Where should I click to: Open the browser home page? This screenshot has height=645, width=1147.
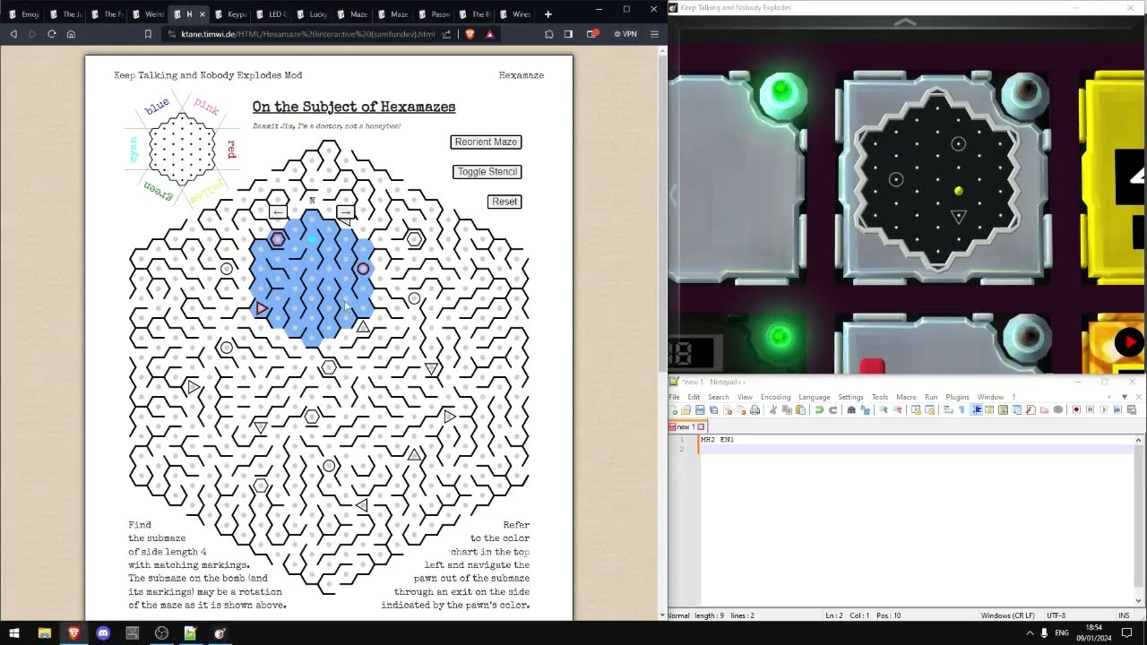(x=71, y=34)
